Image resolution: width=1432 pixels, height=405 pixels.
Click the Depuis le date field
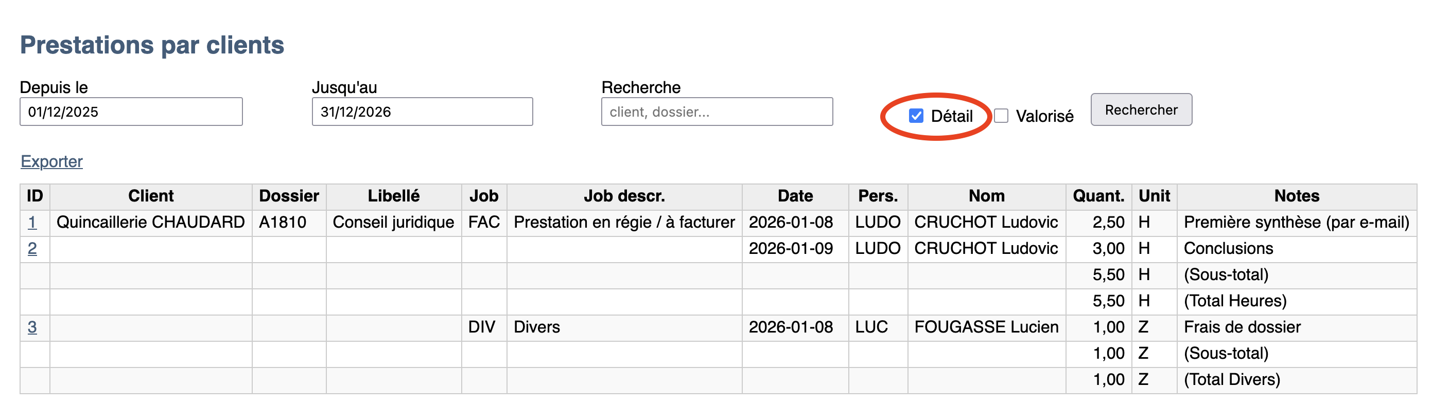pos(131,112)
